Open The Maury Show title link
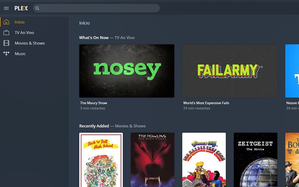 coord(93,103)
